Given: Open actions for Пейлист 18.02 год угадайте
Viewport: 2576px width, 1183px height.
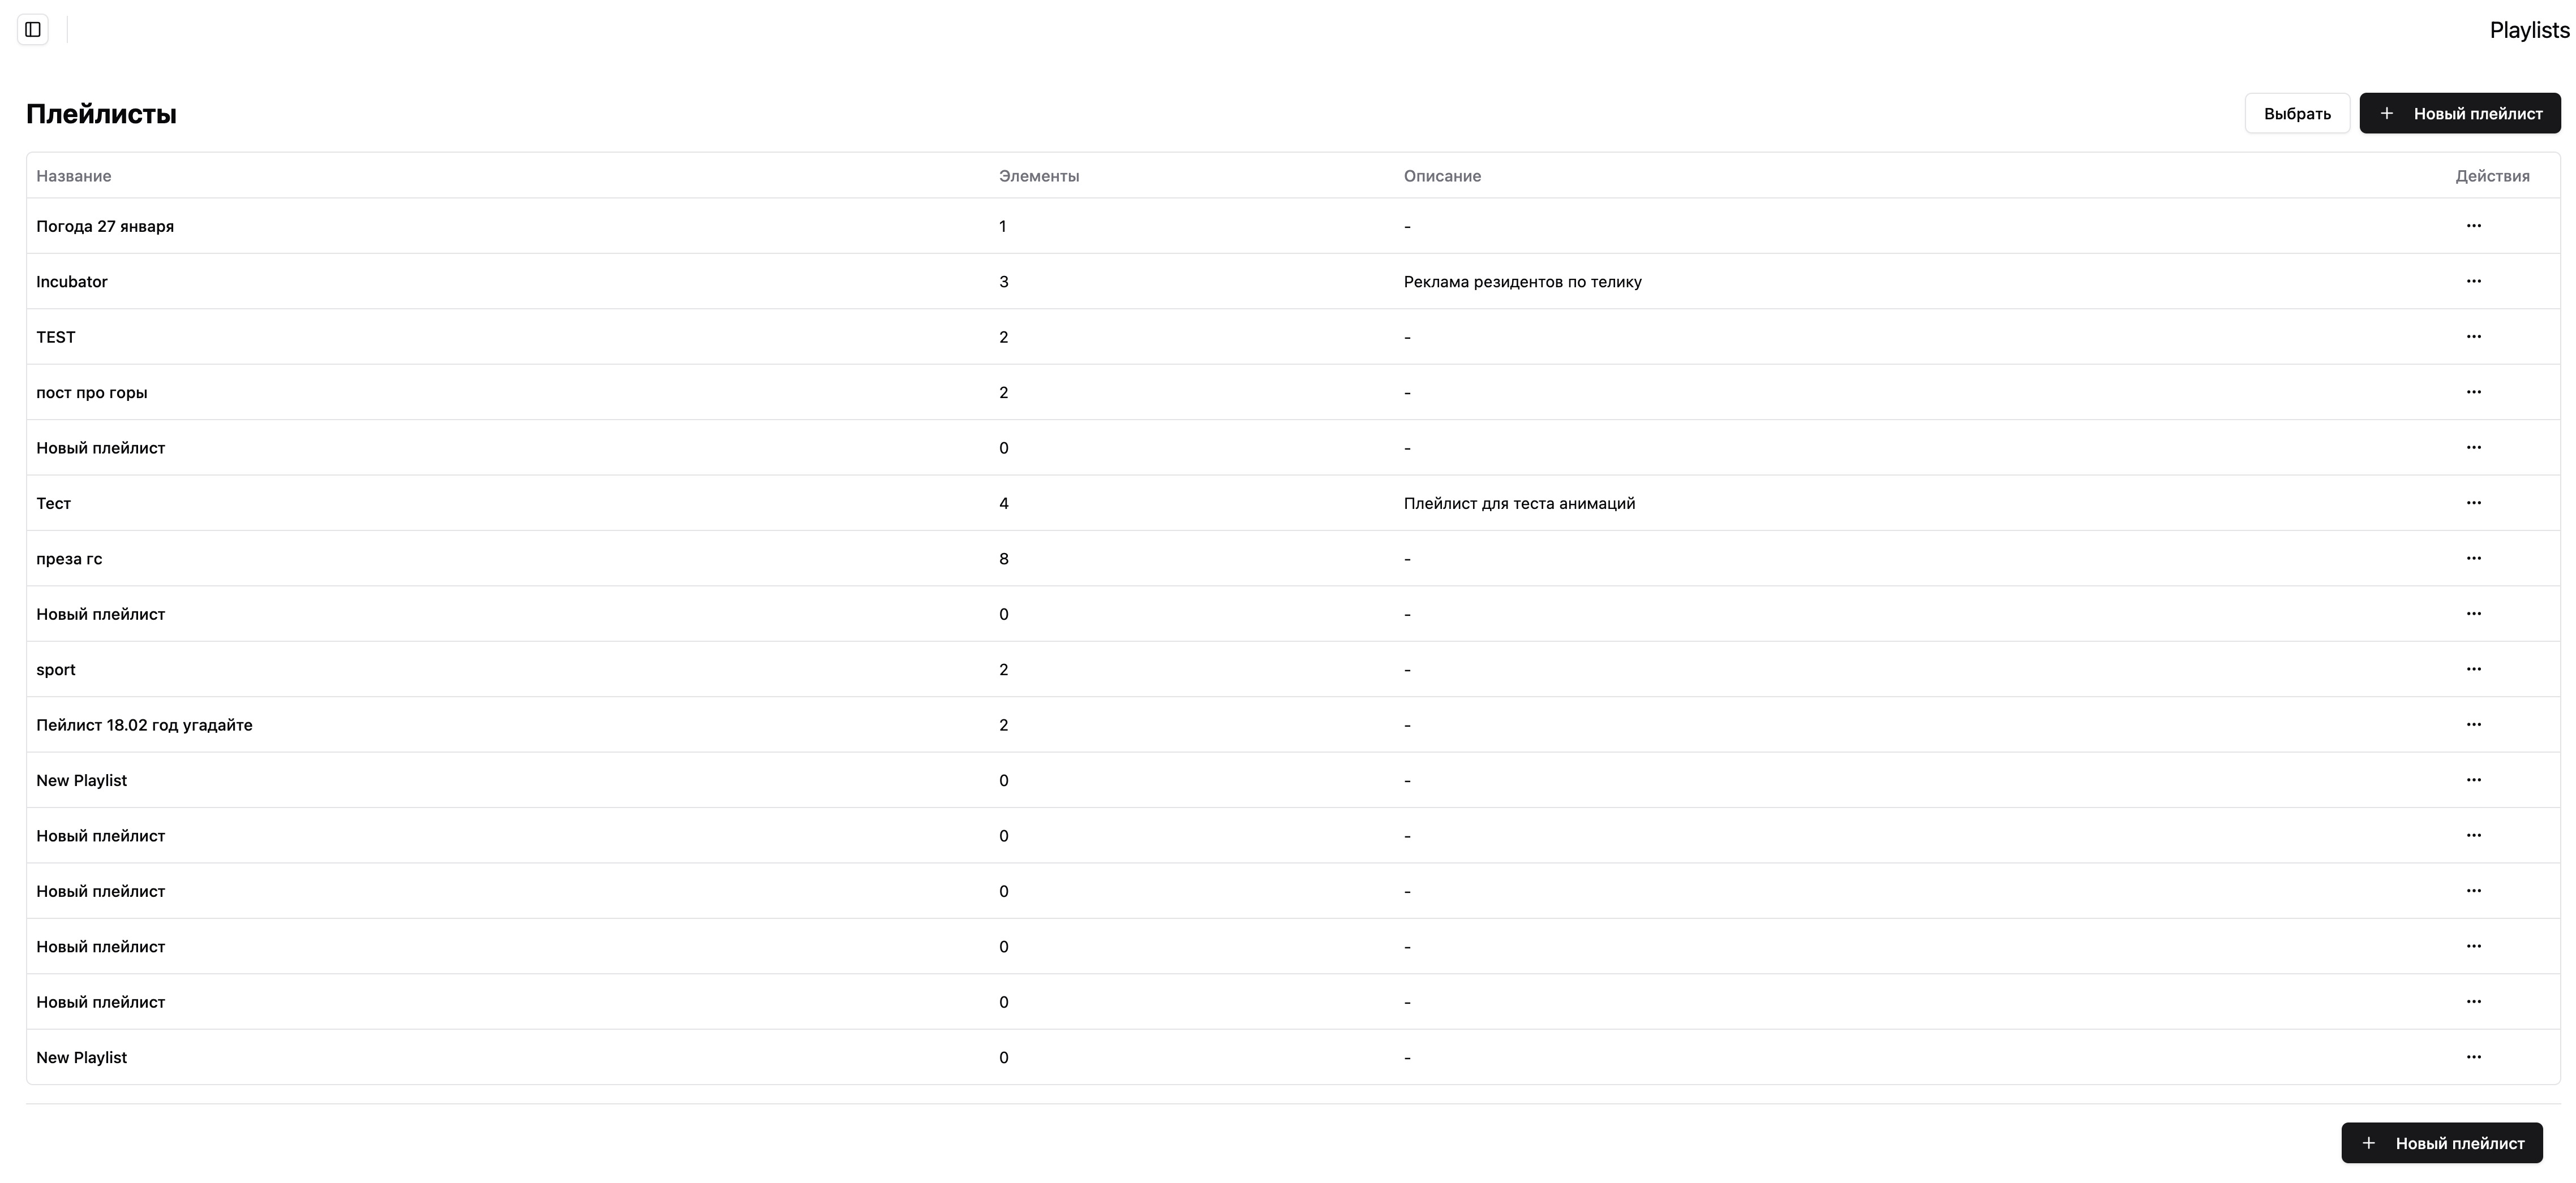Looking at the screenshot, I should pos(2473,724).
